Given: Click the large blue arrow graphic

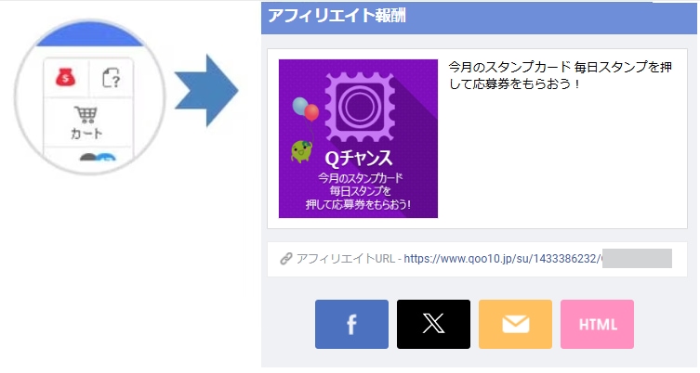Looking at the screenshot, I should point(206,91).
